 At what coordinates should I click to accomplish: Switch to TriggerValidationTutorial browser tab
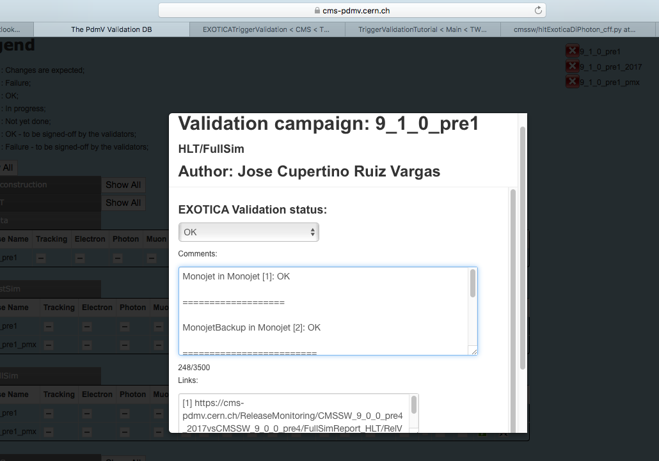pos(422,29)
